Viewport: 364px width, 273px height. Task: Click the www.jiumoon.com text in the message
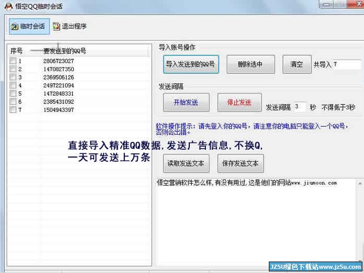point(314,183)
